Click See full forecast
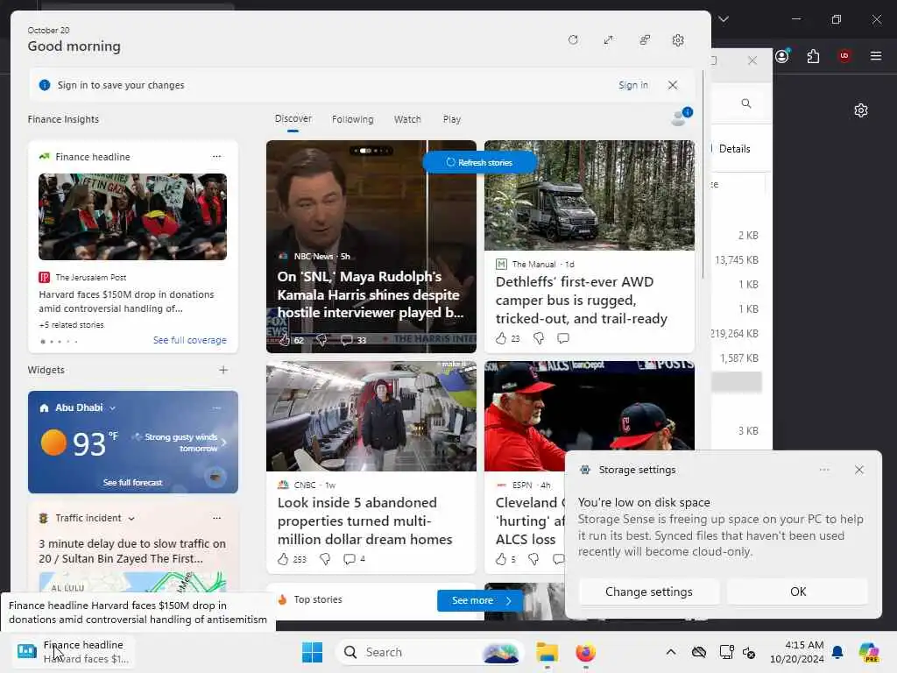This screenshot has height=673, width=897. [x=133, y=483]
